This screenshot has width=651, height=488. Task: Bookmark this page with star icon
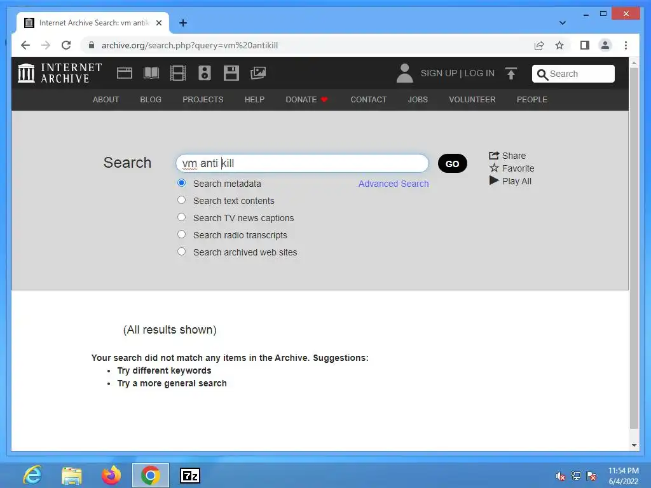point(559,45)
